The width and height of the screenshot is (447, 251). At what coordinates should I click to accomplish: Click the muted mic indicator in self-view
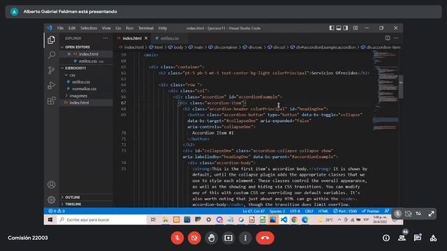[397, 214]
